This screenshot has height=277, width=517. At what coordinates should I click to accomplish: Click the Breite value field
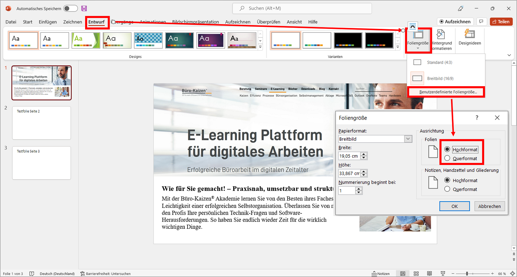pyautogui.click(x=349, y=156)
